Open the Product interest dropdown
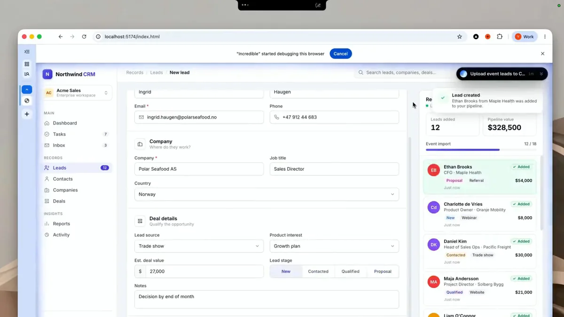Image resolution: width=564 pixels, height=317 pixels. (x=334, y=246)
